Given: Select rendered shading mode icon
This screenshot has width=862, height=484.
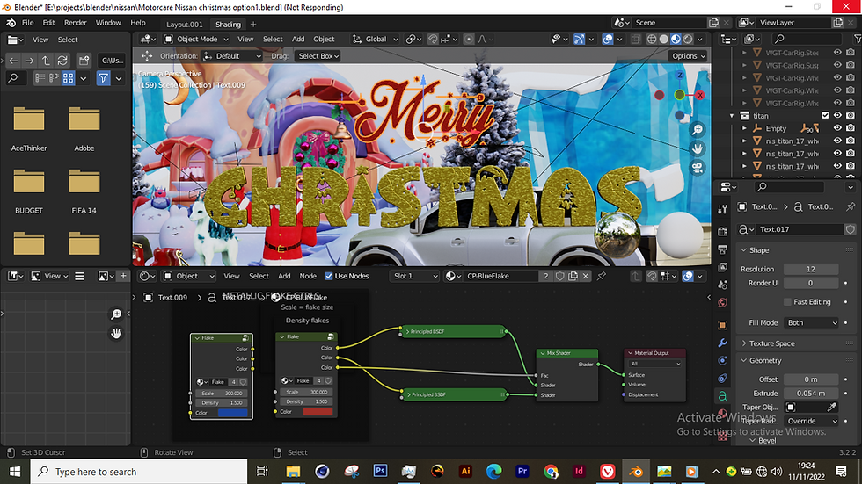Looking at the screenshot, I should coord(688,39).
